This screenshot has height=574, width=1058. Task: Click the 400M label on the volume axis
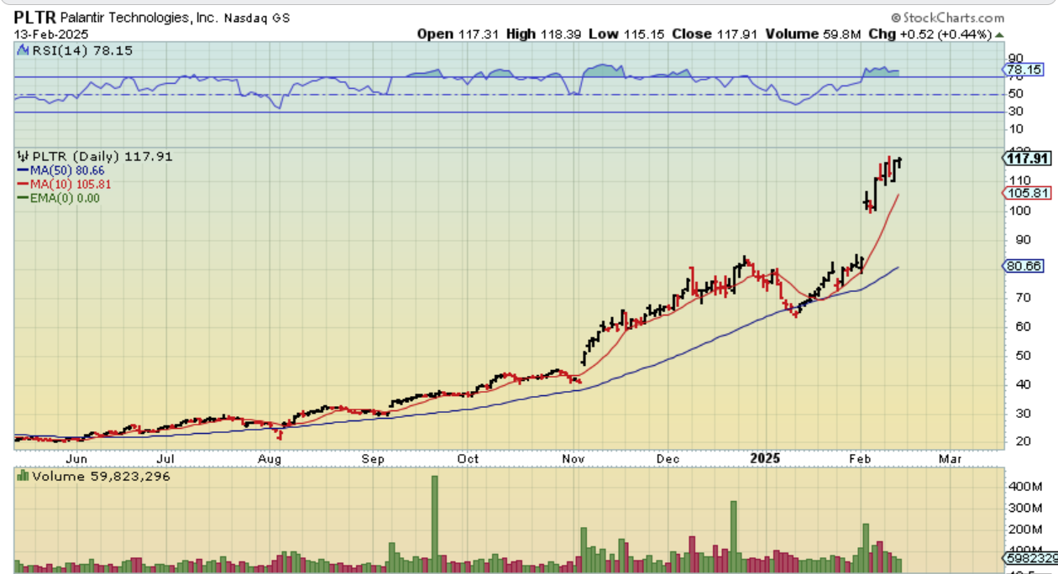pos(1024,487)
